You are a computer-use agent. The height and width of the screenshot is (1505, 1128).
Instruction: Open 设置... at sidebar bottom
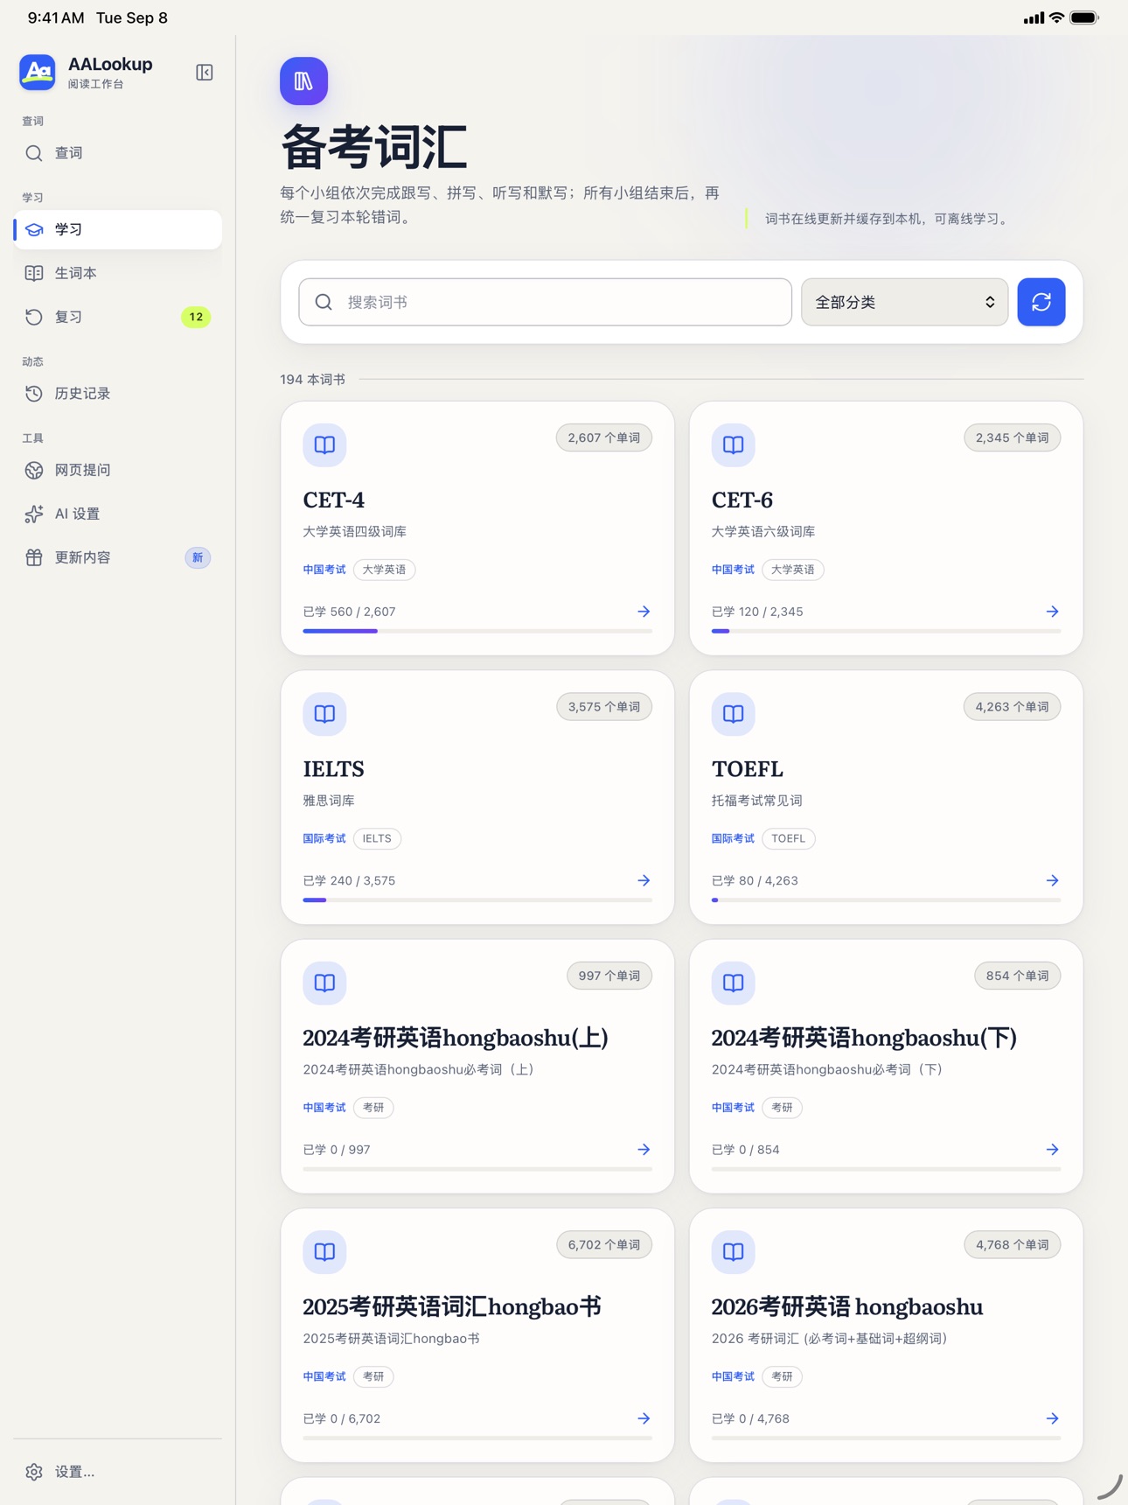[x=118, y=1472]
